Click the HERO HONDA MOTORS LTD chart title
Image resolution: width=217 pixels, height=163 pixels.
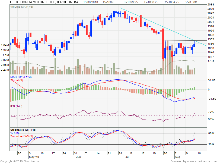[x=44, y=2]
